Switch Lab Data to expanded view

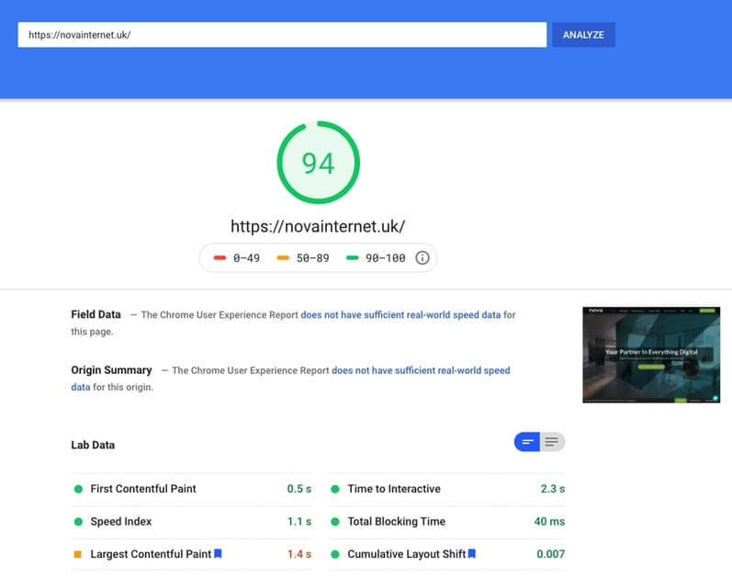[552, 442]
